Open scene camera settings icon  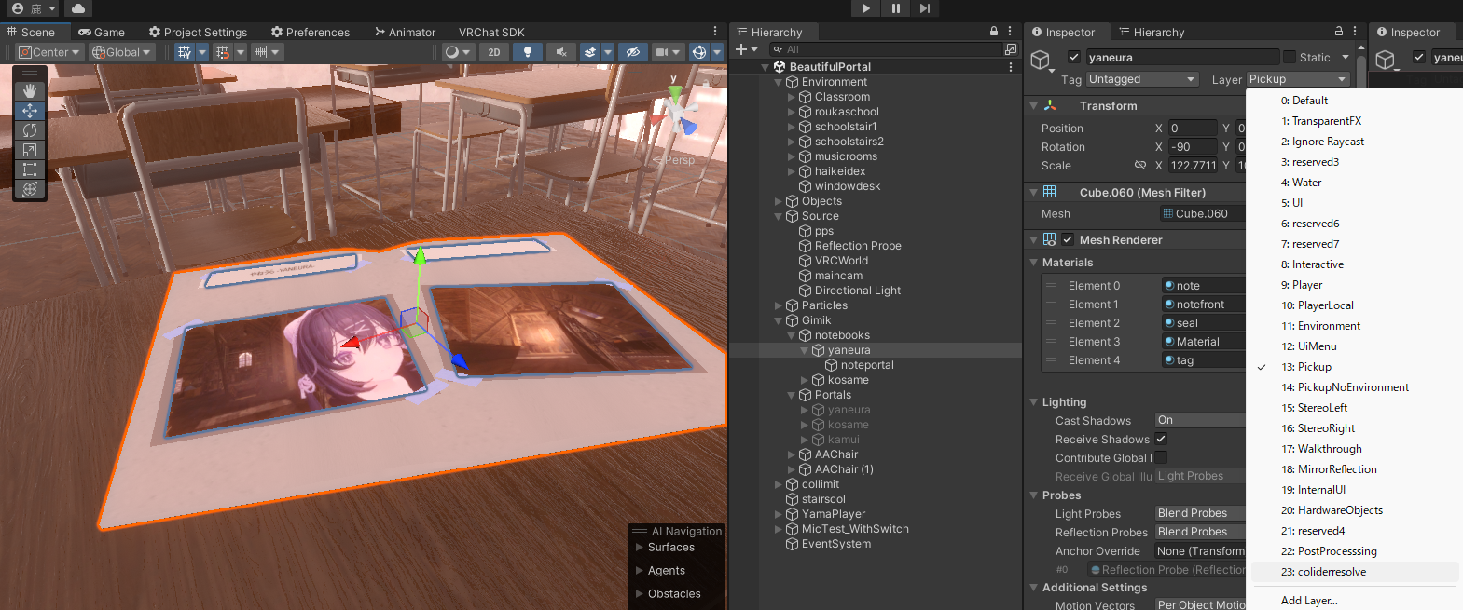(662, 52)
